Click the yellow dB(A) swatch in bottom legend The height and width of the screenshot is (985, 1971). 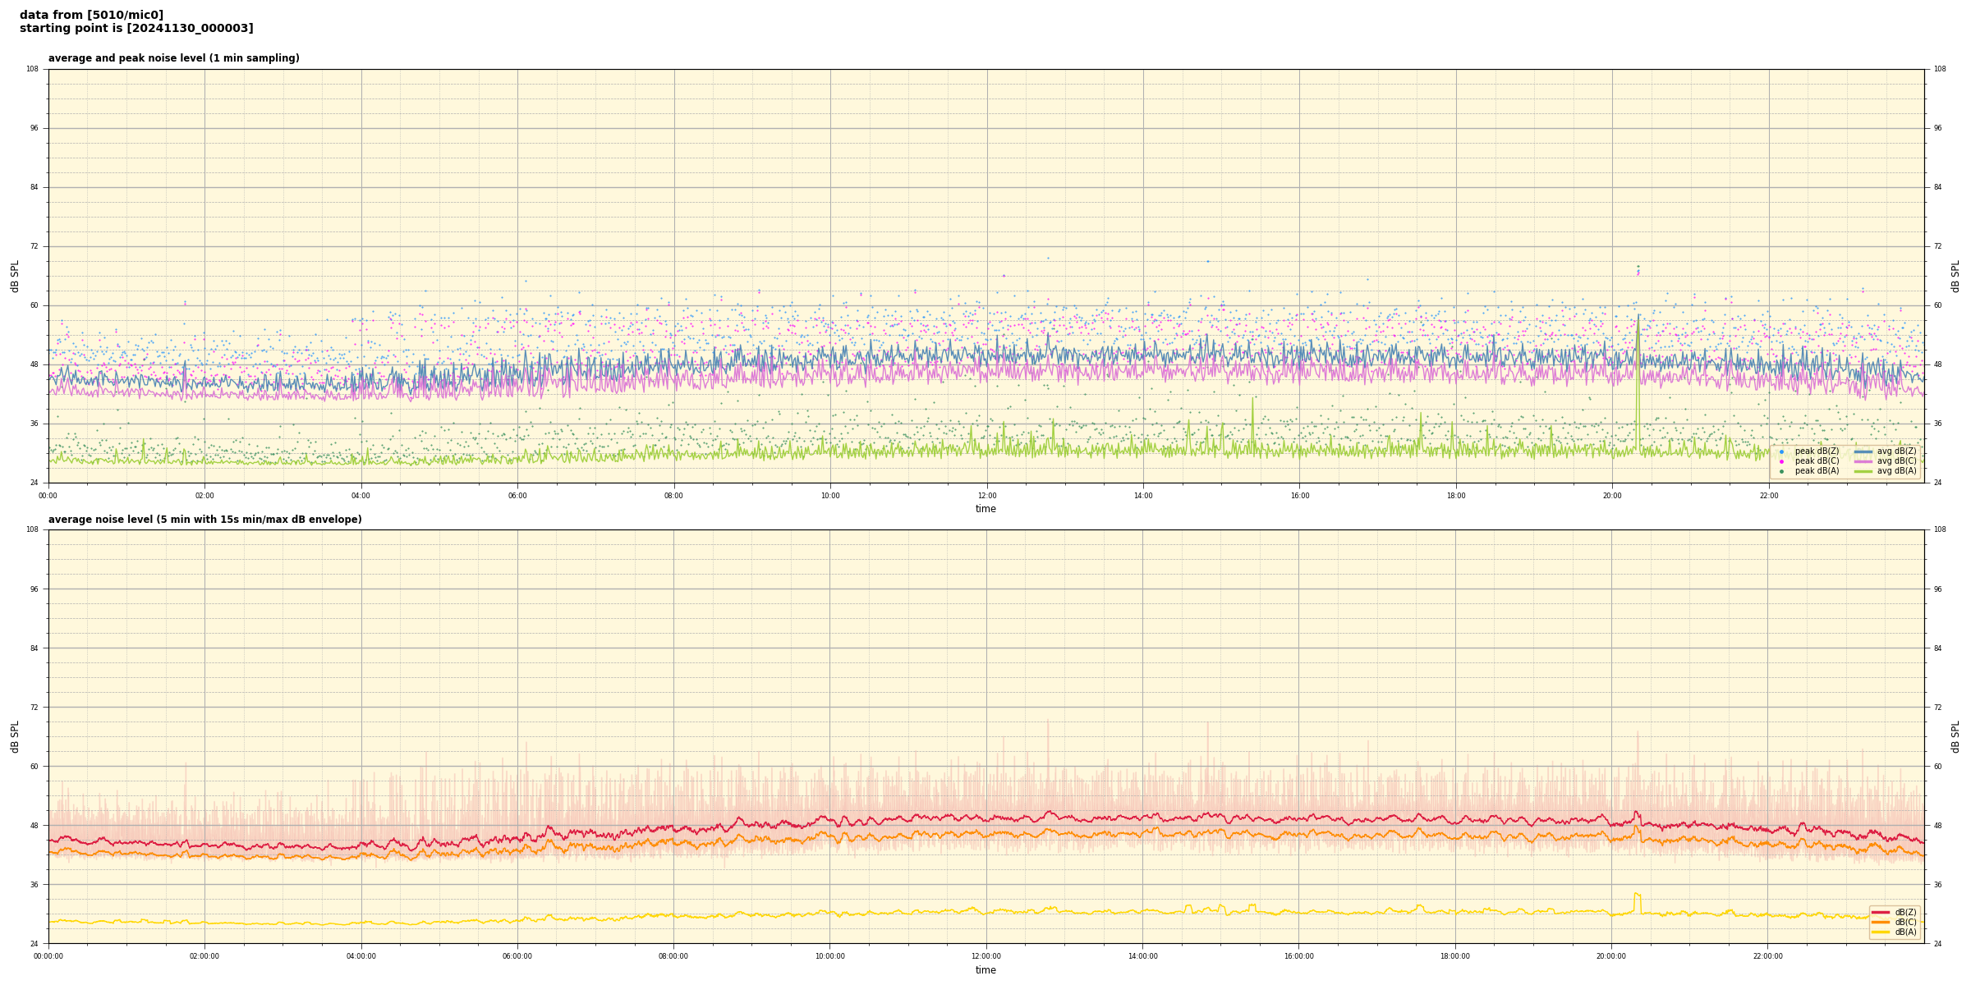click(x=1881, y=932)
